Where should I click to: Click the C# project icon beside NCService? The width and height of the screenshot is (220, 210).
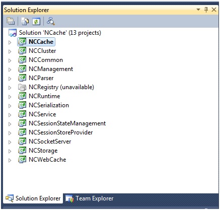click(22, 114)
